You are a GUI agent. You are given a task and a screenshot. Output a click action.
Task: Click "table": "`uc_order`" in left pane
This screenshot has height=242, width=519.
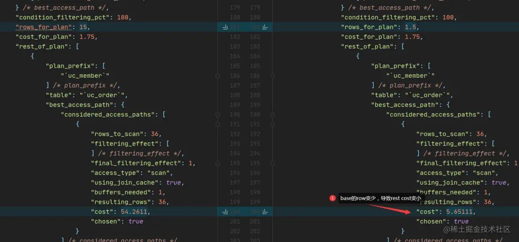87,95
